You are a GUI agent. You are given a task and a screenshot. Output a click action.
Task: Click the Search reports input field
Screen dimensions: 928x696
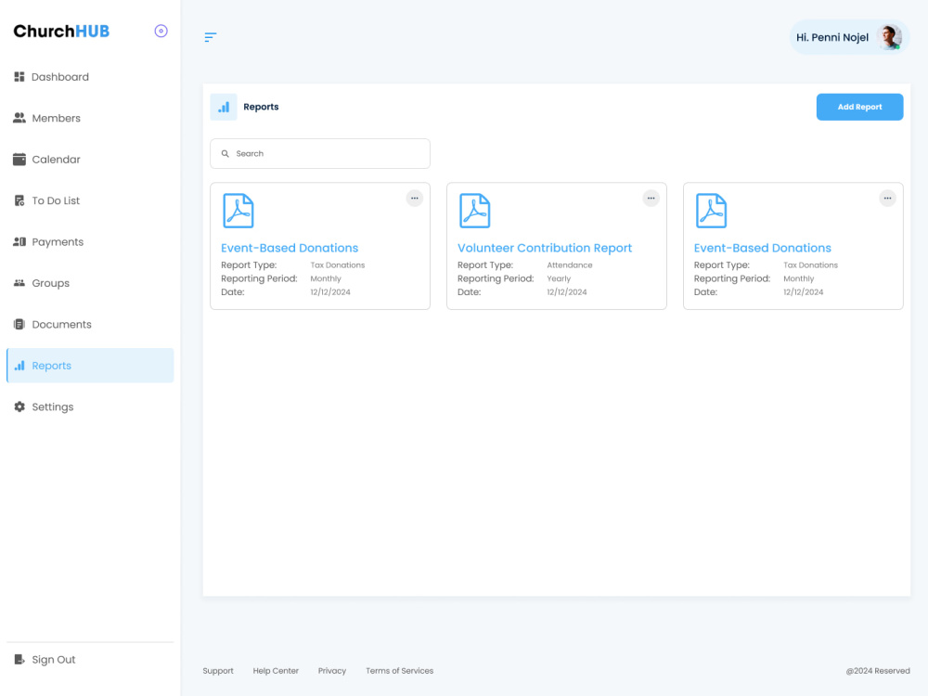(x=320, y=154)
